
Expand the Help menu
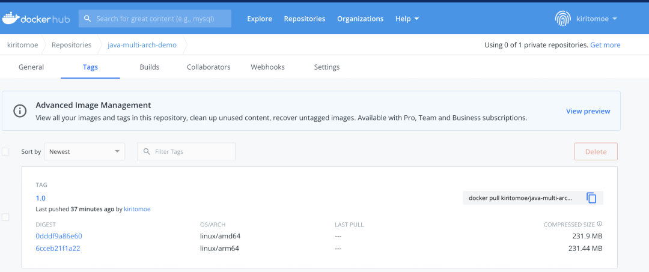407,19
